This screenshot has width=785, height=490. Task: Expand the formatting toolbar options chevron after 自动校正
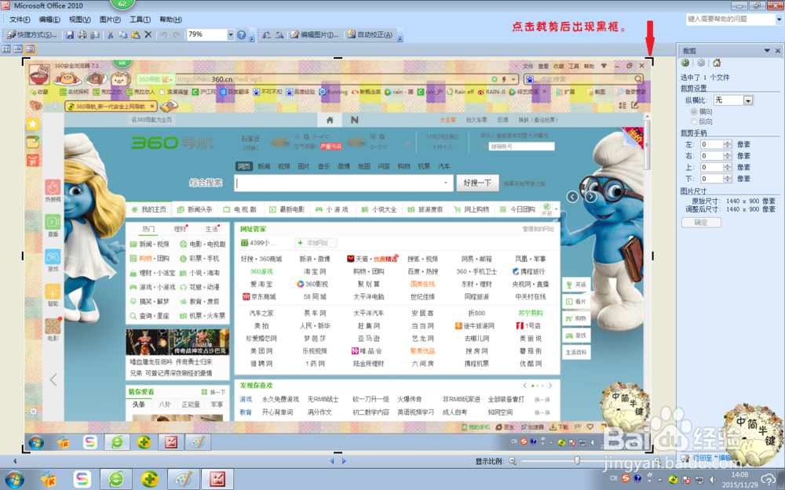tap(400, 36)
